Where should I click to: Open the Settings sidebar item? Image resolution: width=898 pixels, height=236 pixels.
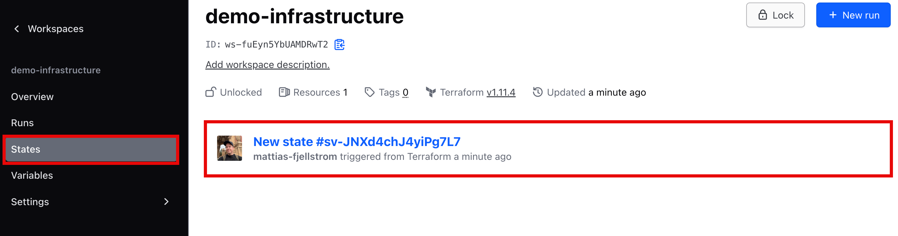30,202
